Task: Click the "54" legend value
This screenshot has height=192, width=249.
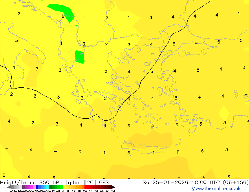Action: [113, 191]
